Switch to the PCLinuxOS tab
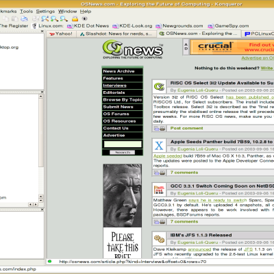The height and width of the screenshot is (274, 274). click(x=258, y=34)
